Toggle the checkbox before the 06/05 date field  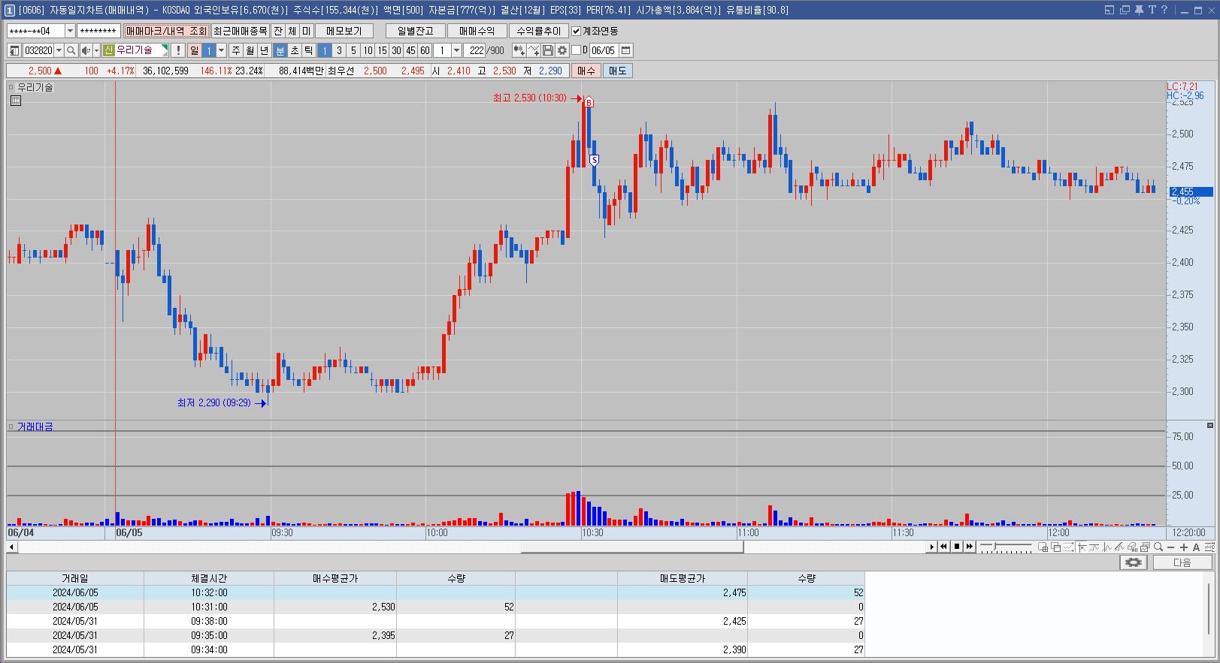tap(577, 50)
